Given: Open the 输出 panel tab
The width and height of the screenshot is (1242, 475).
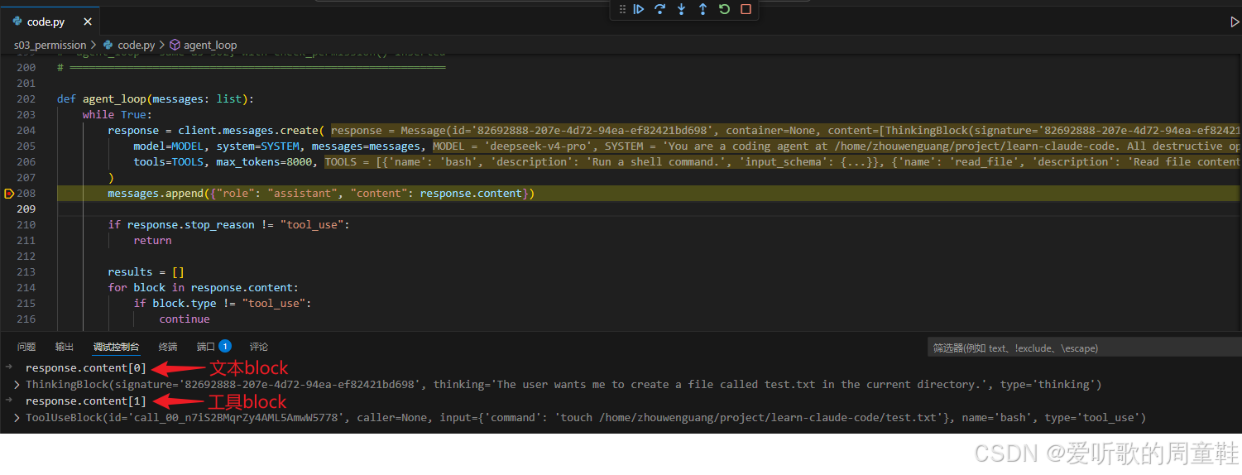Looking at the screenshot, I should [x=65, y=347].
